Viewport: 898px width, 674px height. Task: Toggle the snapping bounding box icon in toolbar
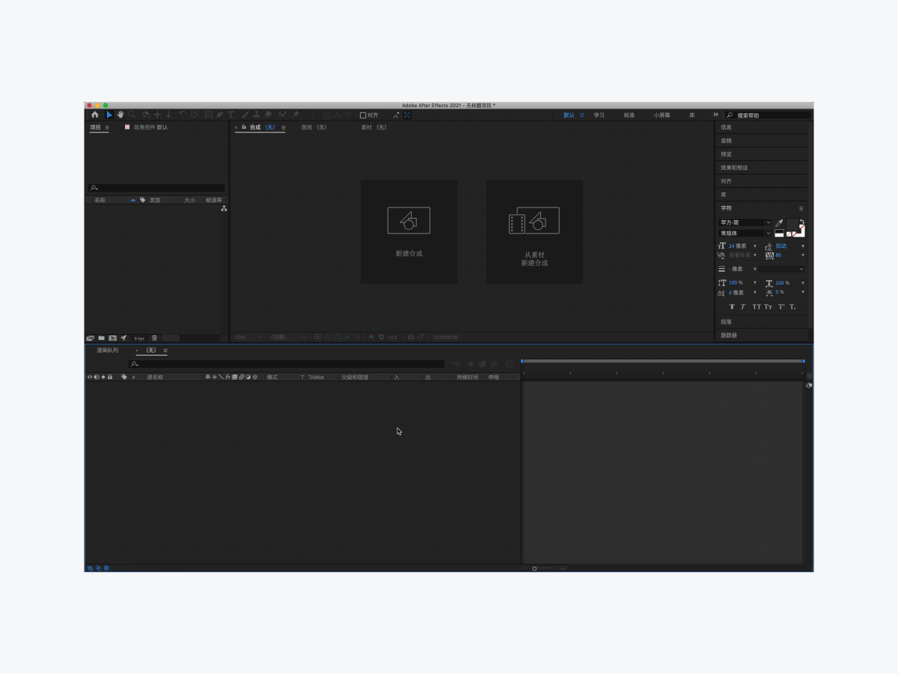407,115
